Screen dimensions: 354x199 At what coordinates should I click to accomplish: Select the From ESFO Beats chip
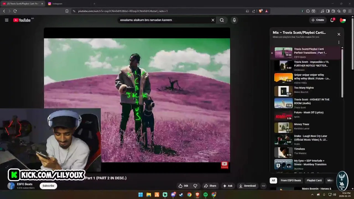click(x=291, y=180)
